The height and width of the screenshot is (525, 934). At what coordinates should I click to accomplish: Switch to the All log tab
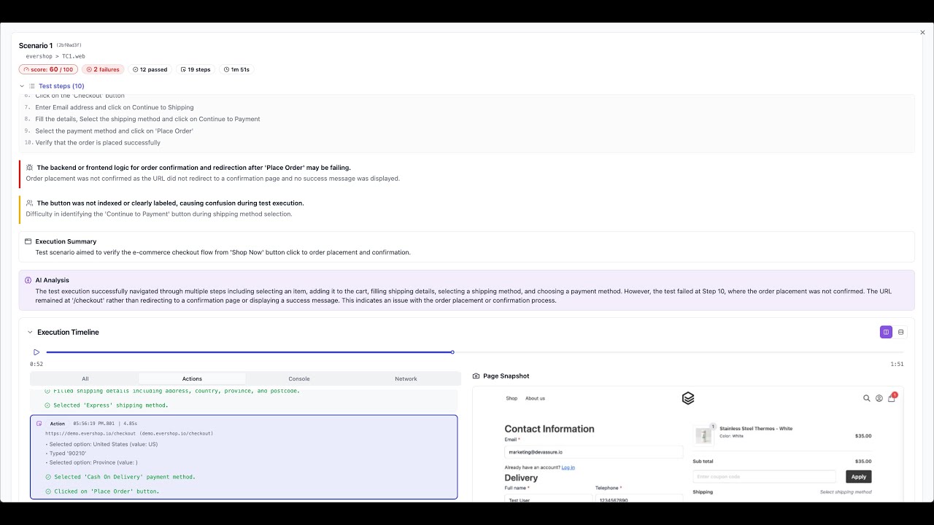[85, 378]
